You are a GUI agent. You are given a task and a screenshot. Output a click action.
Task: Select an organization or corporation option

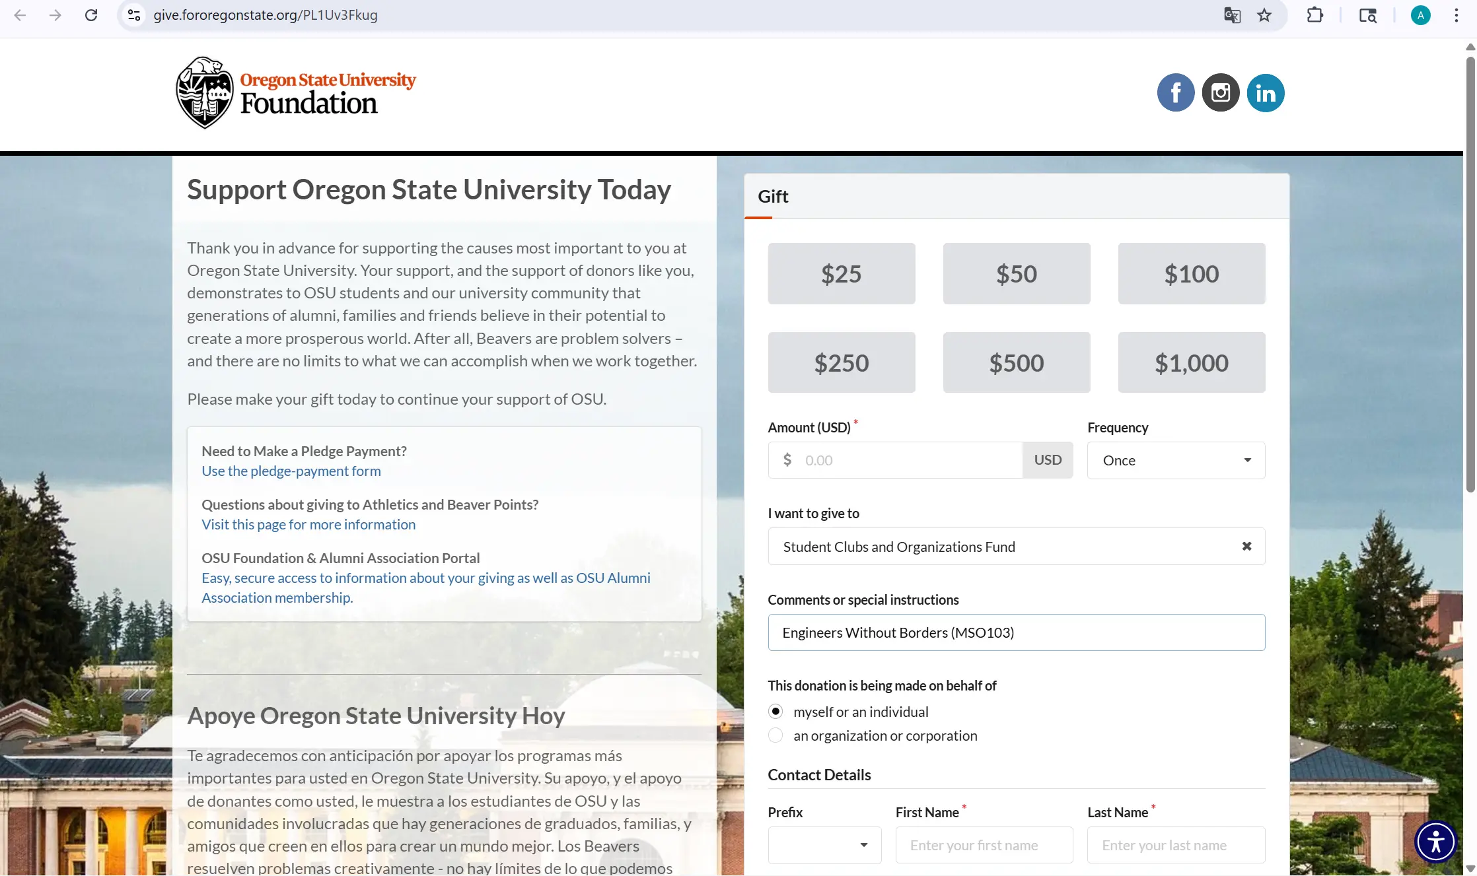point(775,735)
